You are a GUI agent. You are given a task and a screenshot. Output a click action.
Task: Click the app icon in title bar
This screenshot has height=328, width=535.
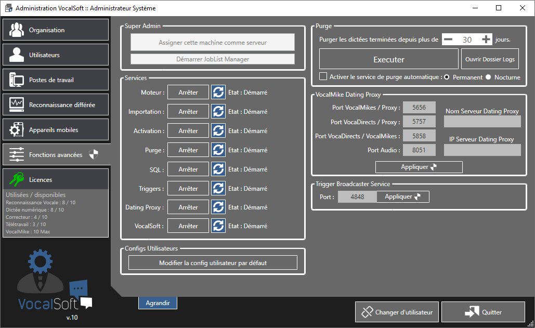coord(8,8)
